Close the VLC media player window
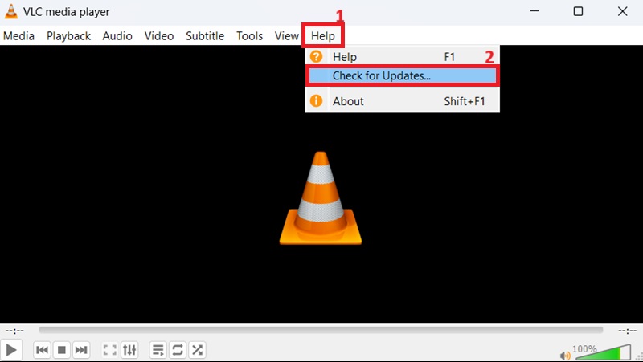Viewport: 643px width, 362px height. coord(622,11)
